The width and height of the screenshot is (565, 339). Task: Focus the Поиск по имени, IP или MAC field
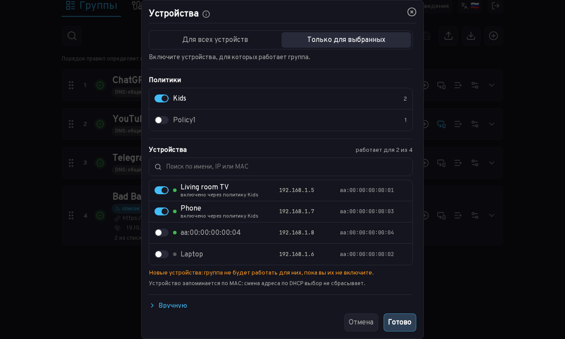281,167
